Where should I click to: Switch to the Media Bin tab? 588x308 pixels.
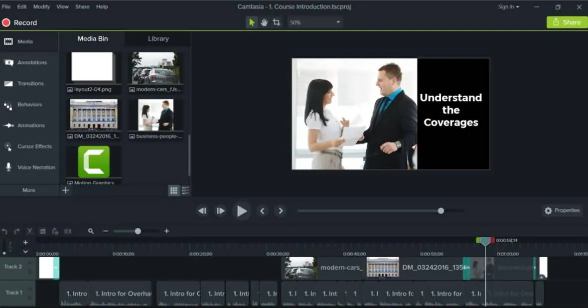[x=93, y=39]
